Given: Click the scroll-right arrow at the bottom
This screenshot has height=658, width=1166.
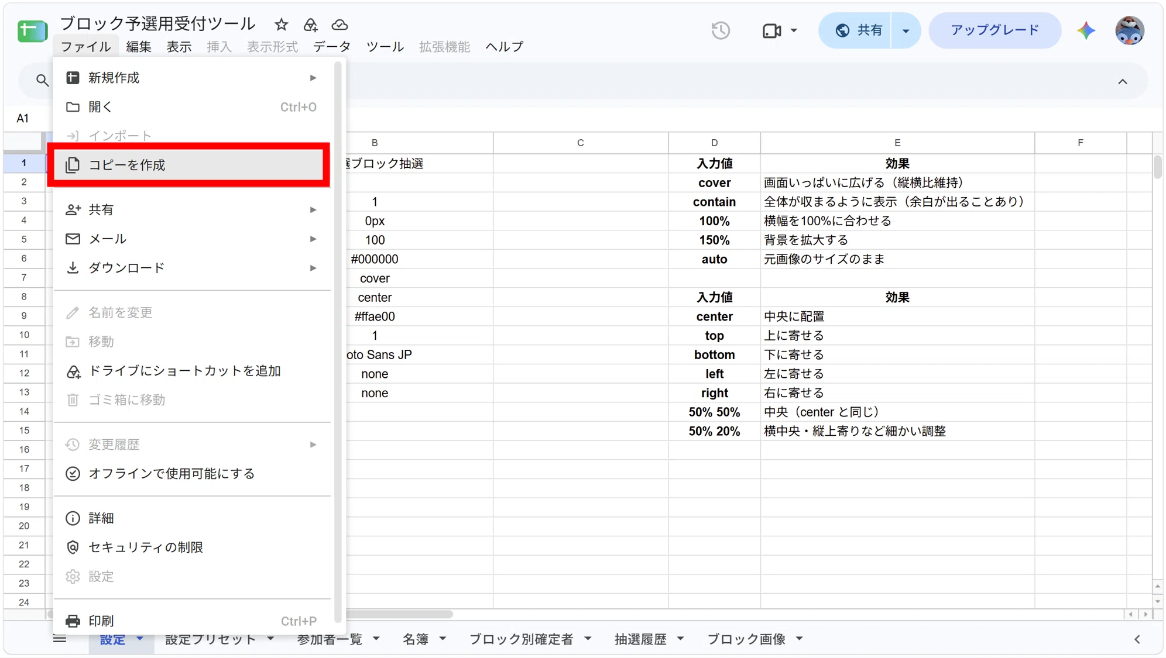Looking at the screenshot, I should pos(1146,614).
